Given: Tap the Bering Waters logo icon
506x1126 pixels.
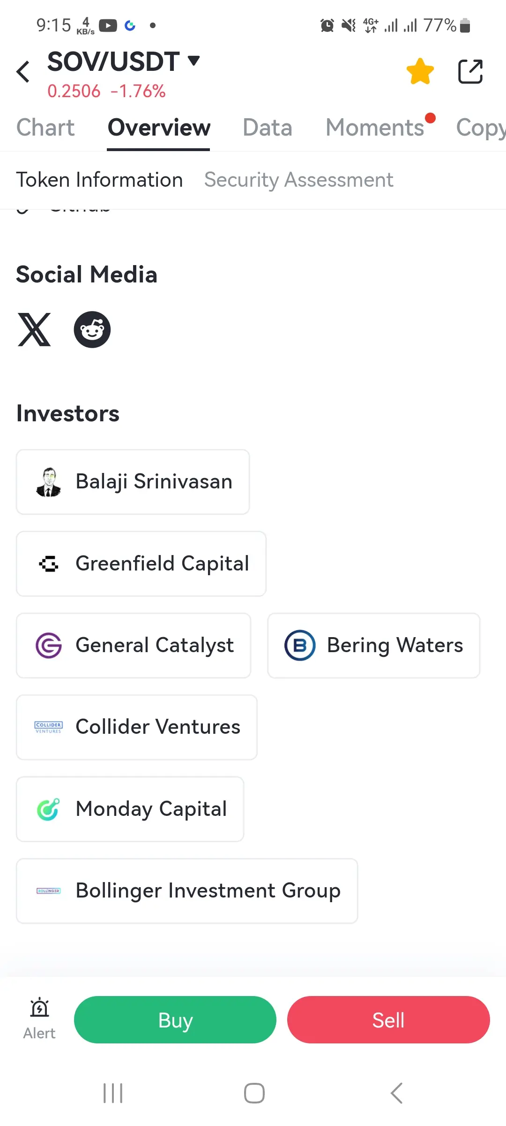Looking at the screenshot, I should [x=300, y=646].
